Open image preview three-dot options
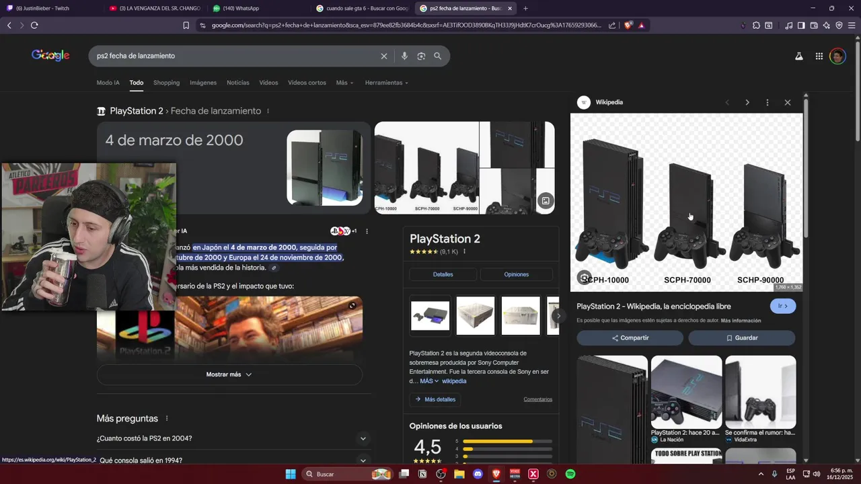 768,103
